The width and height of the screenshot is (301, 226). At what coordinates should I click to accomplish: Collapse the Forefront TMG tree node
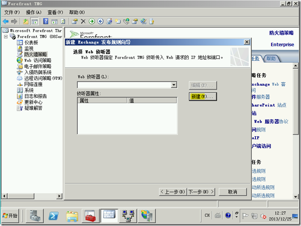(x=6, y=36)
